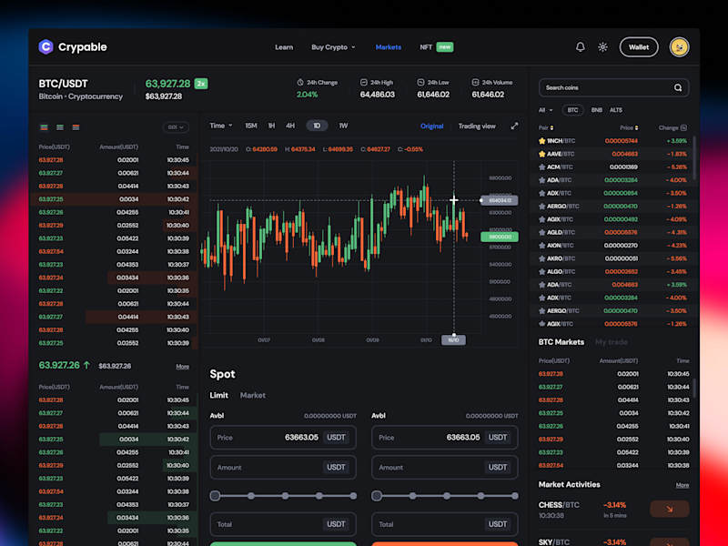Image resolution: width=728 pixels, height=546 pixels.
Task: Filter coin list by ALTS
Action: [616, 110]
